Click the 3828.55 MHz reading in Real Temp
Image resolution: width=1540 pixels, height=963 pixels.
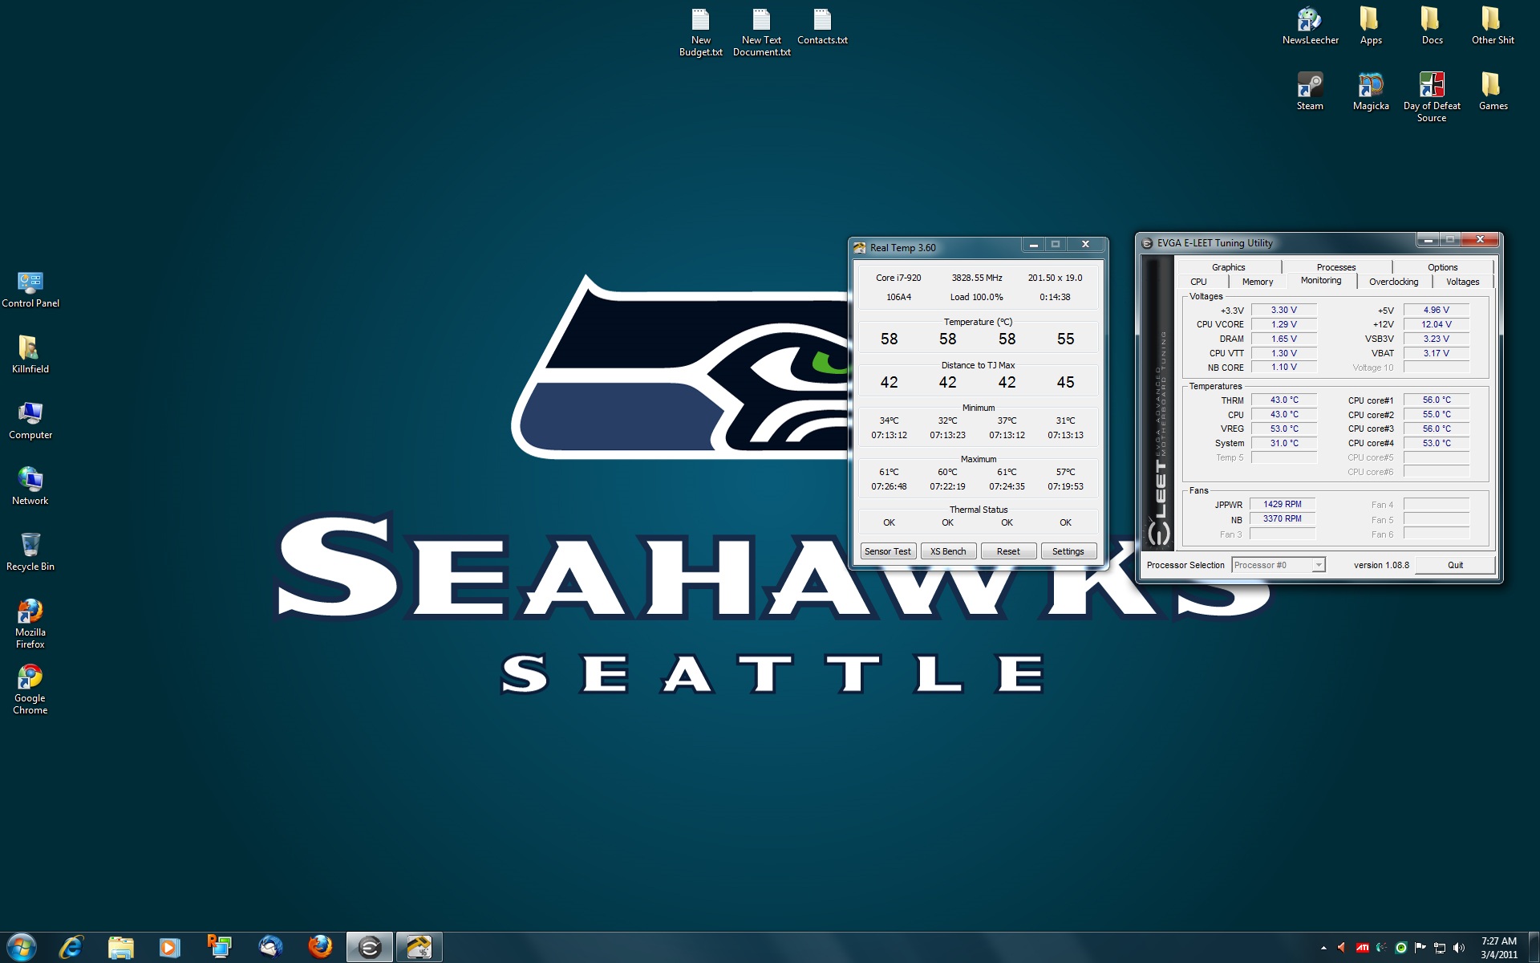point(976,278)
